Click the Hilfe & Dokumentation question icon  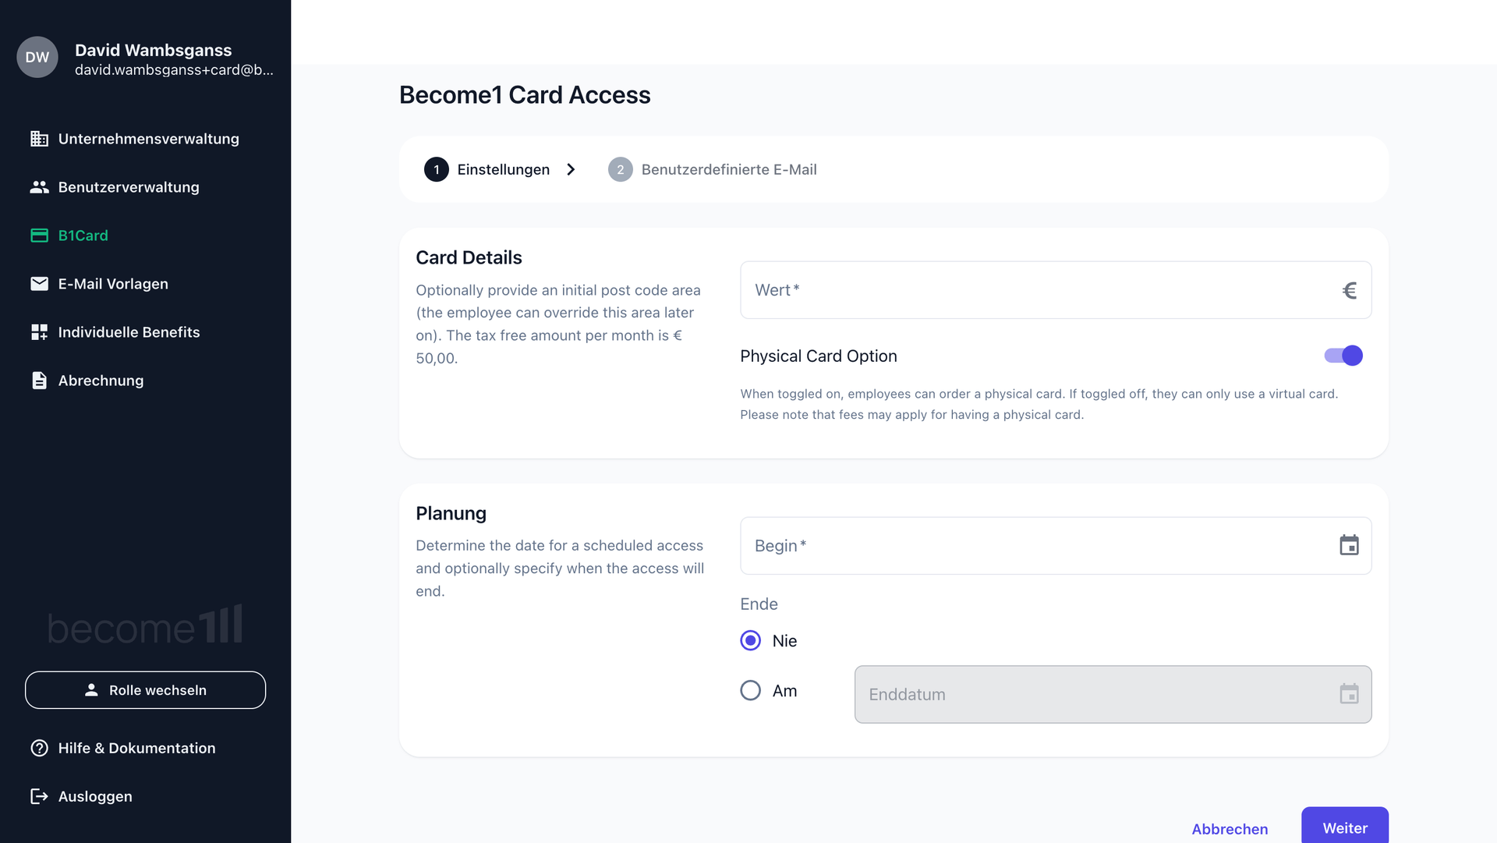pos(39,748)
